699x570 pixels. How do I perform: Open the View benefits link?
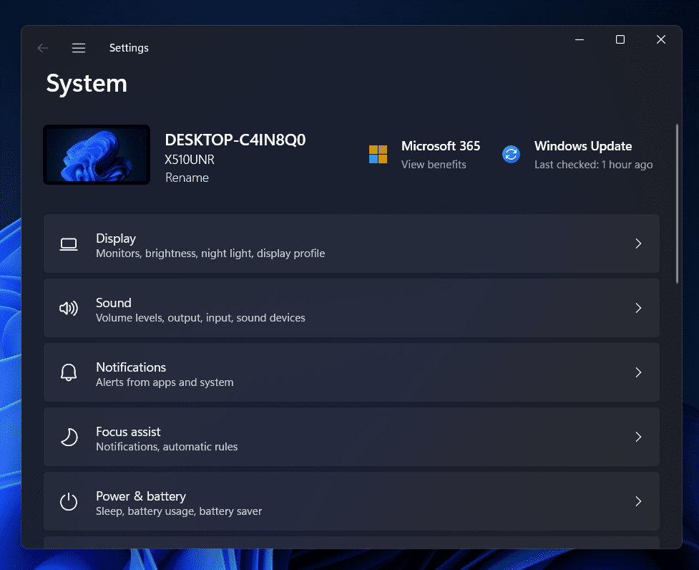click(434, 164)
